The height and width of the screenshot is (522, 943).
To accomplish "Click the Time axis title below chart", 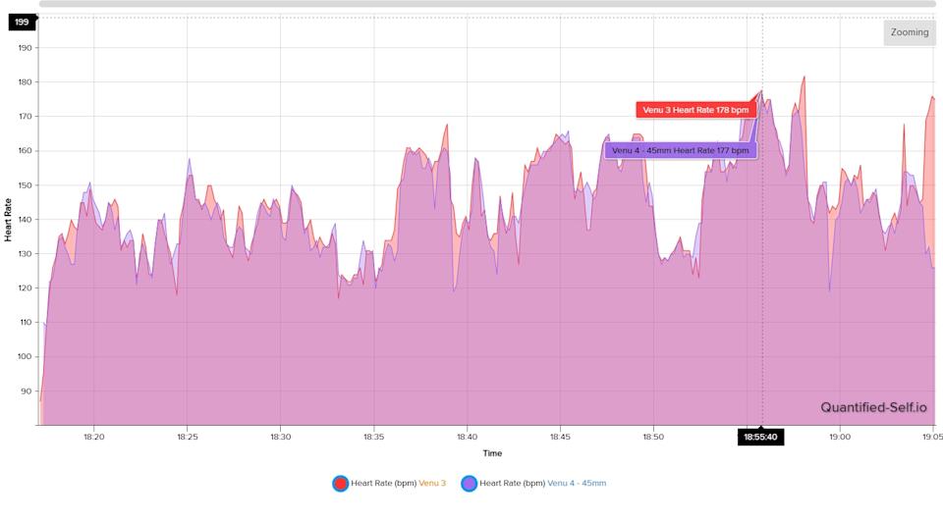I will point(491,453).
